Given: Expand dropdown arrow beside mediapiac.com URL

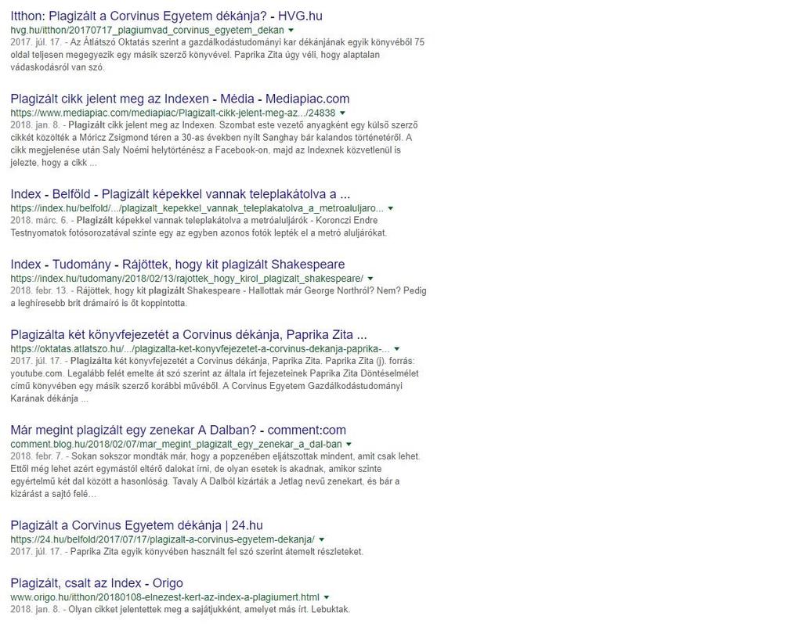Looking at the screenshot, I should 343,113.
